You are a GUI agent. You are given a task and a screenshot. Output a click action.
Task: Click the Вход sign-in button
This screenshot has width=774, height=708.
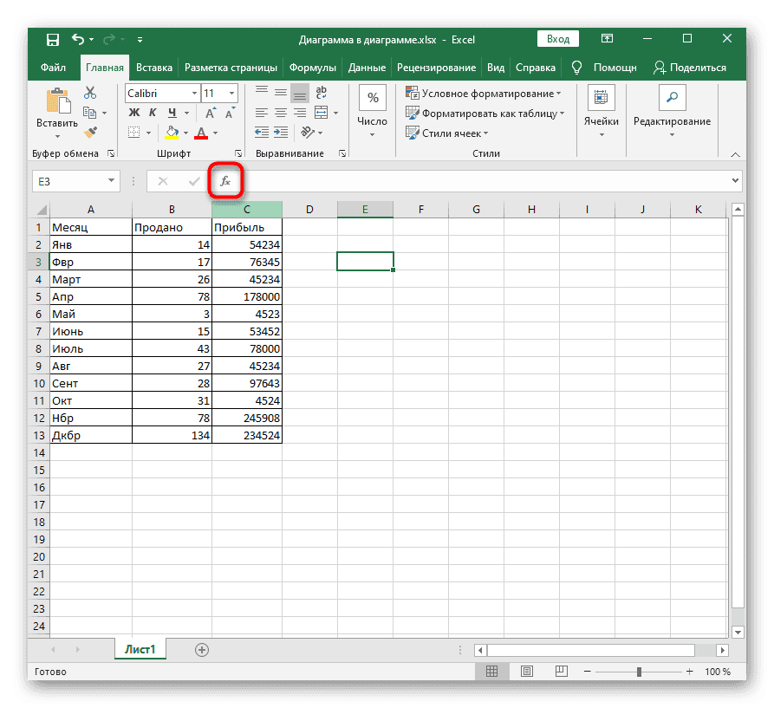pyautogui.click(x=557, y=38)
